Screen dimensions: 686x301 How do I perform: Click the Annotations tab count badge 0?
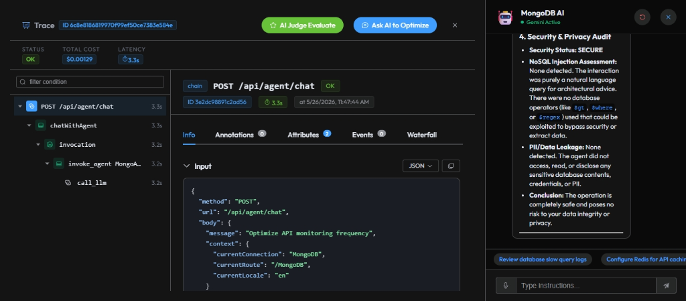pyautogui.click(x=262, y=133)
